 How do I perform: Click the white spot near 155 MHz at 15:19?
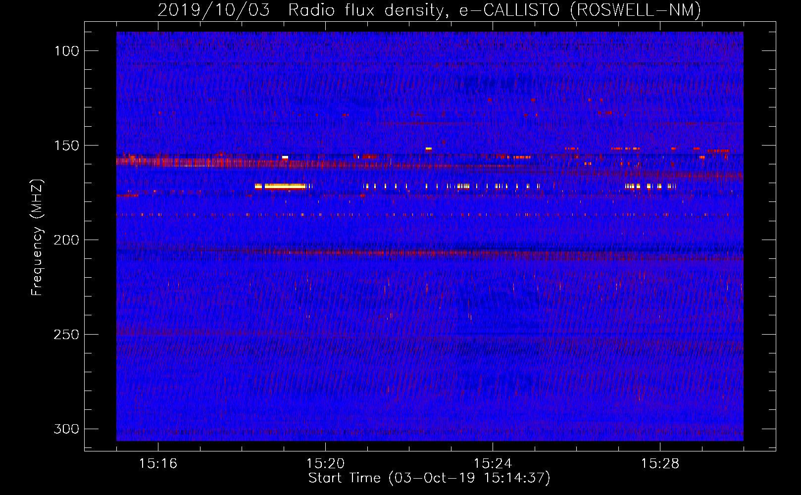coord(285,157)
